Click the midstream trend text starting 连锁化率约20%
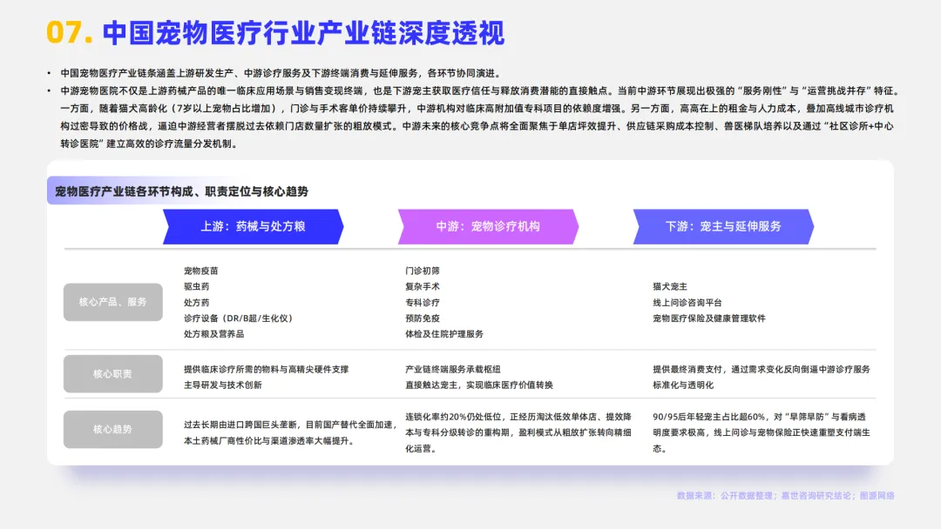941x529 pixels. 518,432
